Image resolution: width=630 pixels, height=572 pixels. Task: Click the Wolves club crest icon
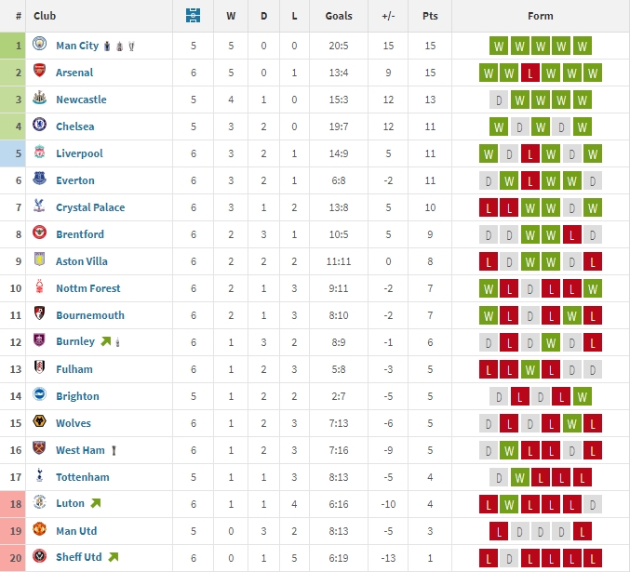tap(39, 421)
